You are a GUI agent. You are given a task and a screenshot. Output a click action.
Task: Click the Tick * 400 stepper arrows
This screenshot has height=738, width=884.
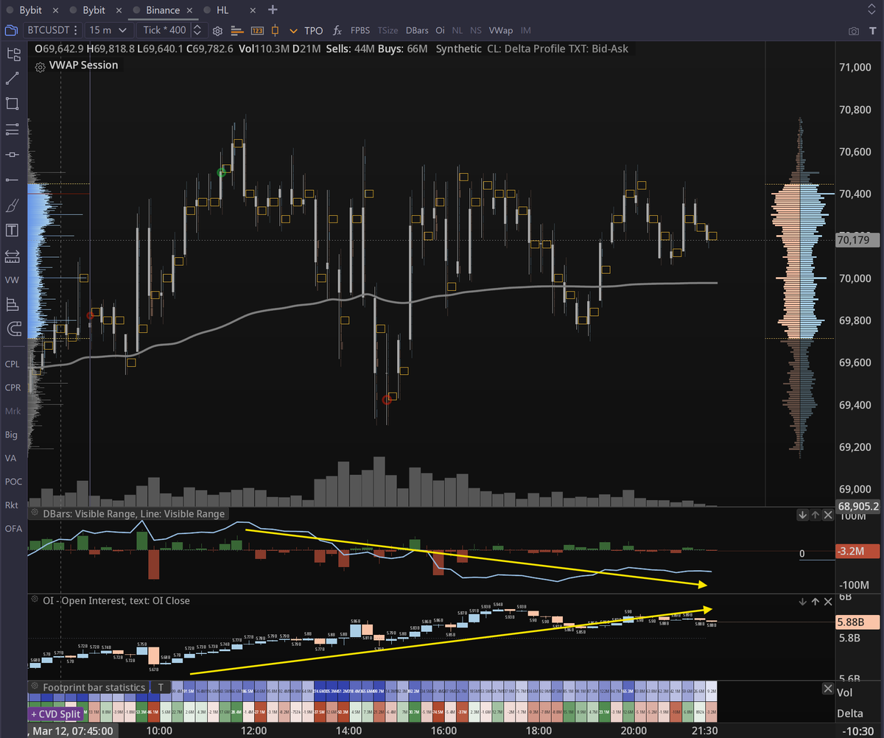click(x=197, y=30)
